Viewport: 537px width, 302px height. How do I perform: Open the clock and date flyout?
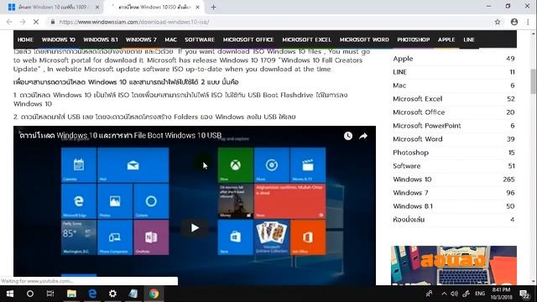click(x=501, y=294)
